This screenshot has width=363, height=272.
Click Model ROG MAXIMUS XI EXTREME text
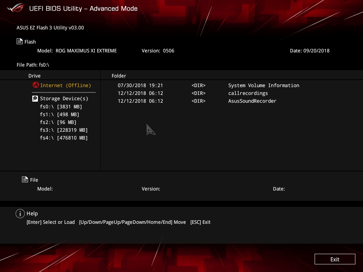(77, 51)
